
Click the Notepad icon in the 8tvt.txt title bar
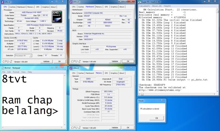[2, 68]
